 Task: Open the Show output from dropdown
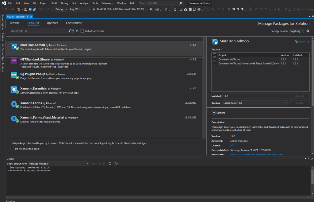click(59, 164)
